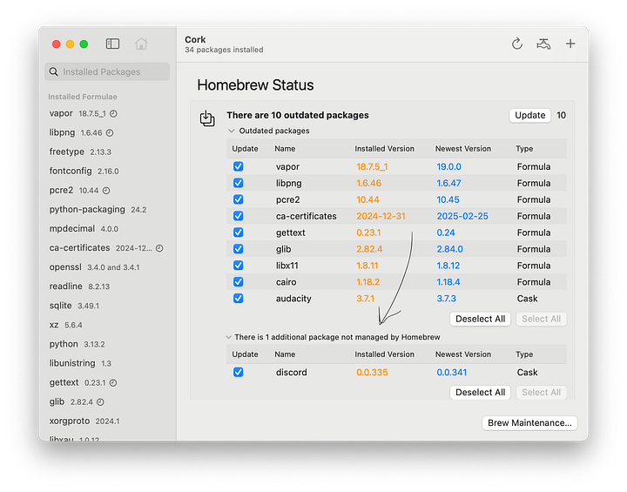The height and width of the screenshot is (492, 627).
Task: Sort by the Newest Version column header in outdated table
Action: pos(463,149)
